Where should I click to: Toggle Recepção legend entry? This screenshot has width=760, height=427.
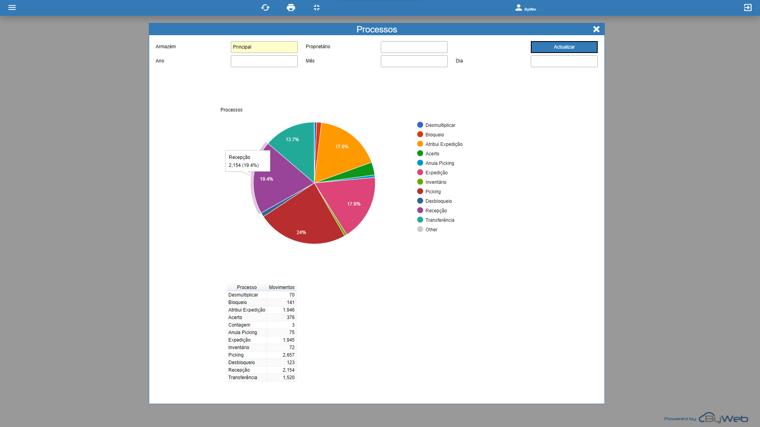(436, 211)
